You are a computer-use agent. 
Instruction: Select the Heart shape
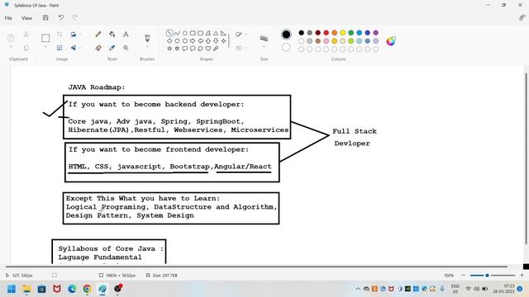tap(208, 49)
